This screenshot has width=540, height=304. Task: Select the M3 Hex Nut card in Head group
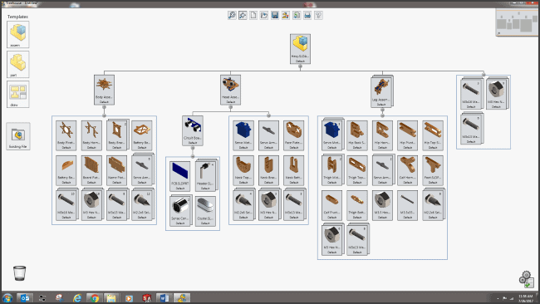[x=269, y=204]
